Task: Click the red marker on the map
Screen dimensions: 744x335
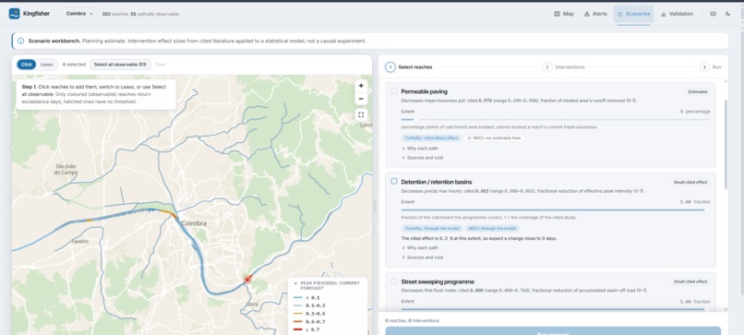Action: tap(247, 280)
